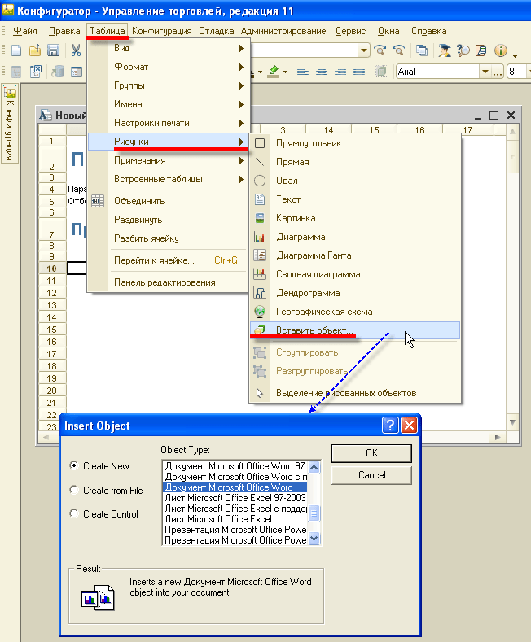
Task: Open the Справка menu
Action: tap(429, 31)
